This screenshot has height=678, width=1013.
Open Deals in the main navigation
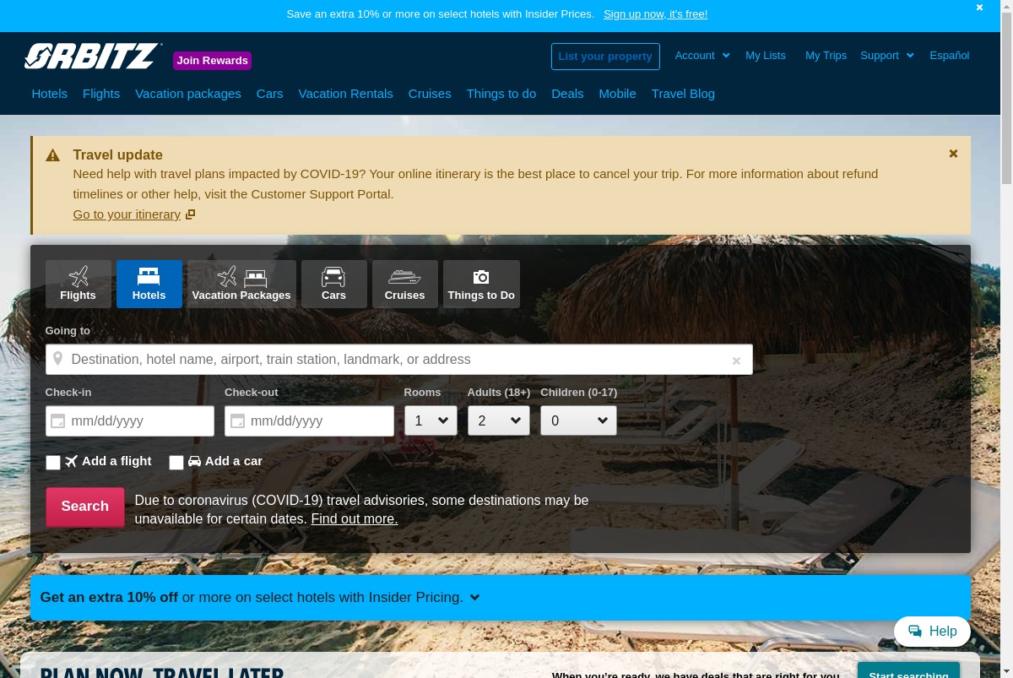coord(567,94)
